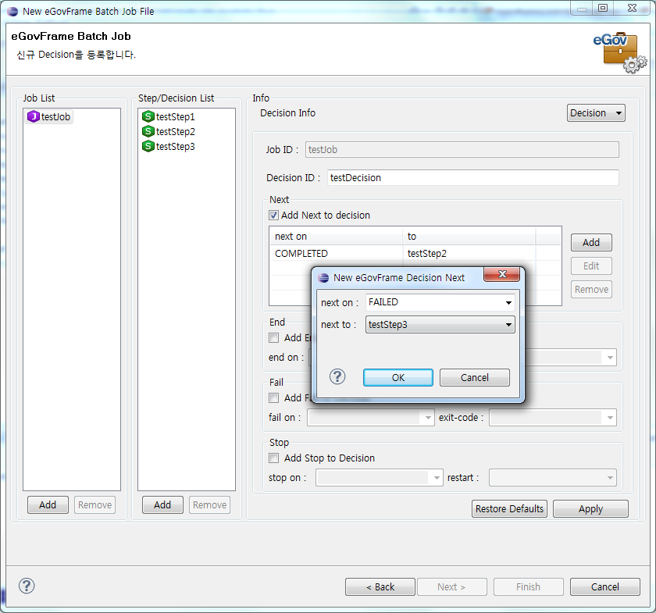The height and width of the screenshot is (613, 656).
Task: Click the 'next on' column header
Action: [x=336, y=237]
